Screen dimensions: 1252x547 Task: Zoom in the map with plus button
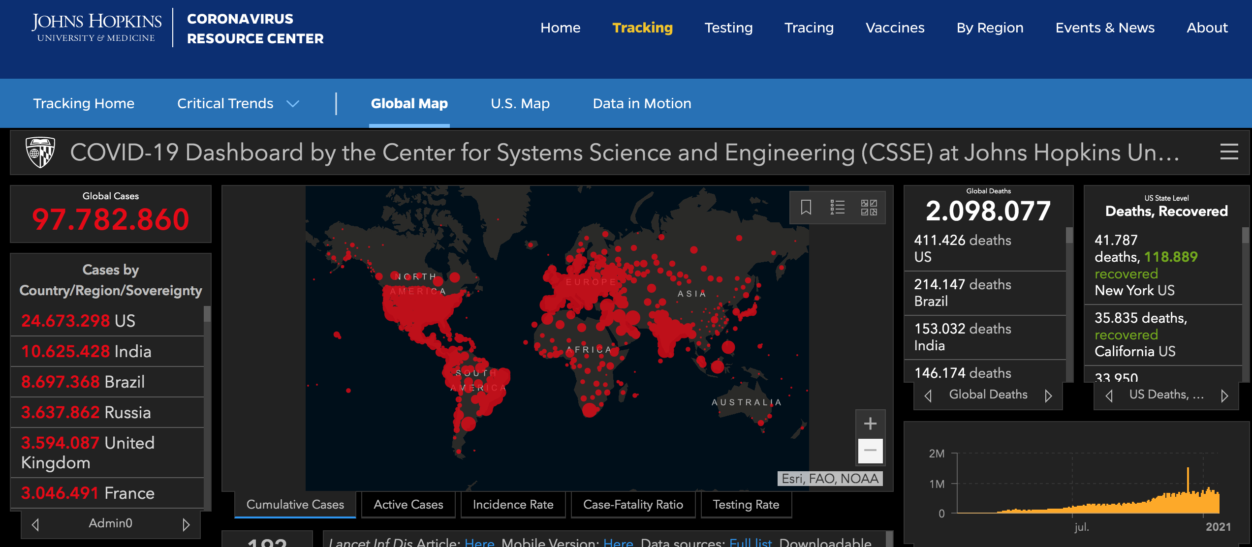coord(870,424)
